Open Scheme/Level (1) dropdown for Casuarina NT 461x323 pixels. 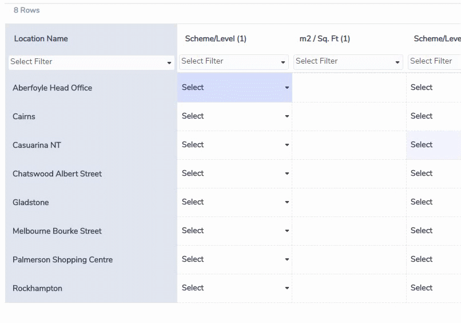click(235, 144)
